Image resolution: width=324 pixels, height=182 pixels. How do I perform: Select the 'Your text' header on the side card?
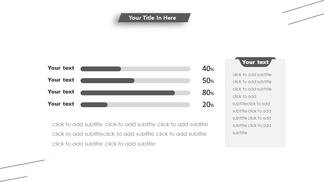coord(255,62)
